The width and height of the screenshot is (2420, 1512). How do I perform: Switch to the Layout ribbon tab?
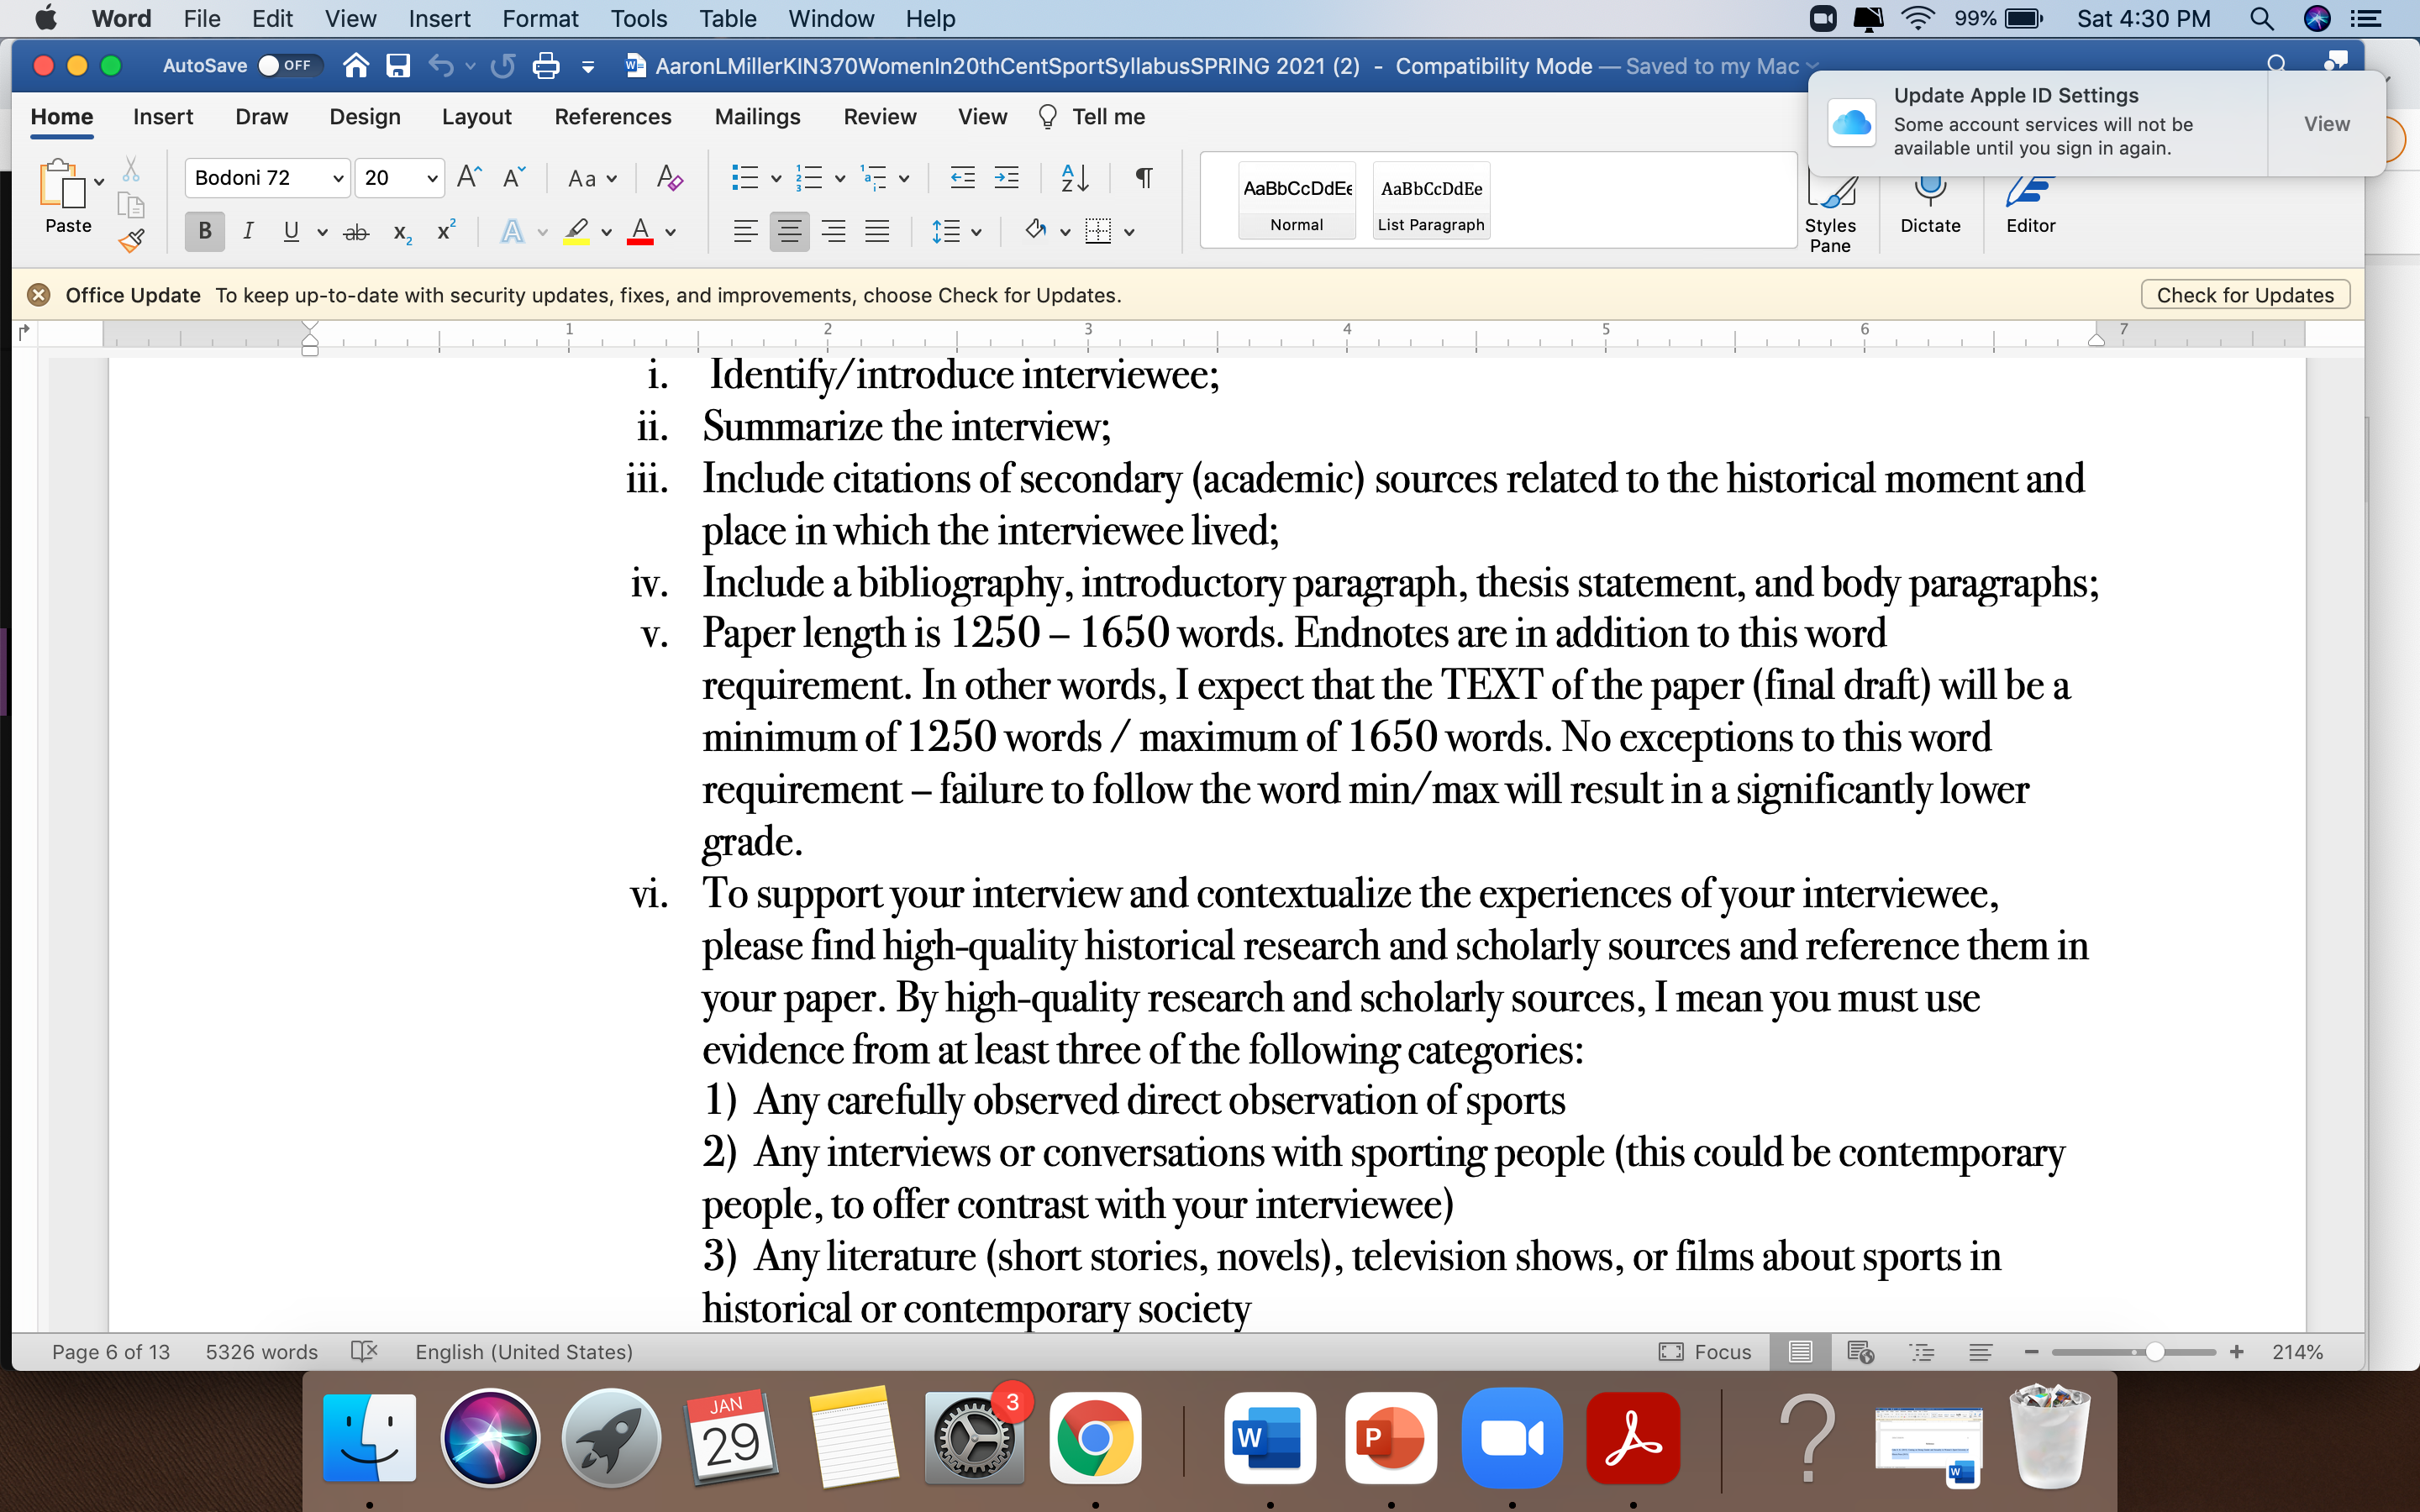477,117
